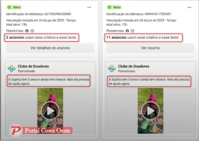Click Veiculação iniciada date in card 689441617259307

(x=141, y=22)
